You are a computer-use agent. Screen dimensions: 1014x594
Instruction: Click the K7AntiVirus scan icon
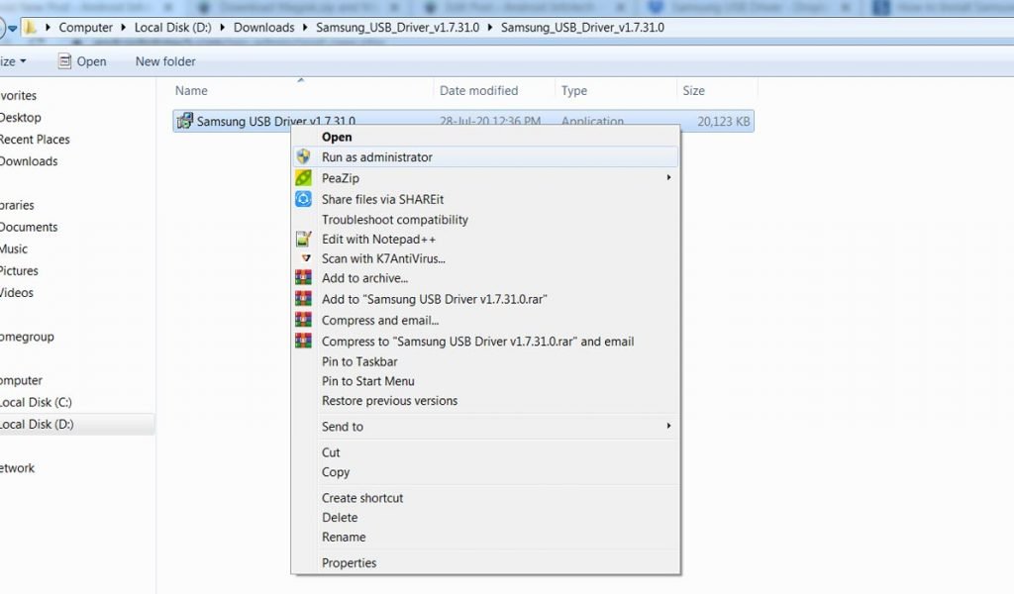(304, 258)
